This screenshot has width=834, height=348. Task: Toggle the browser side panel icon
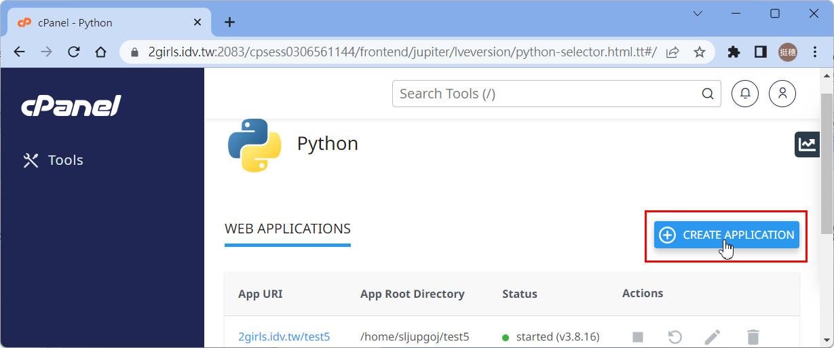coord(761,52)
